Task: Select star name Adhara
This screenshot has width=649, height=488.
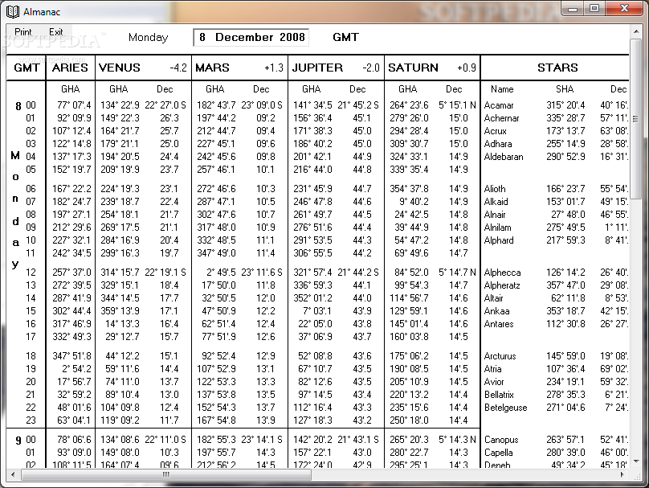Action: 498,144
